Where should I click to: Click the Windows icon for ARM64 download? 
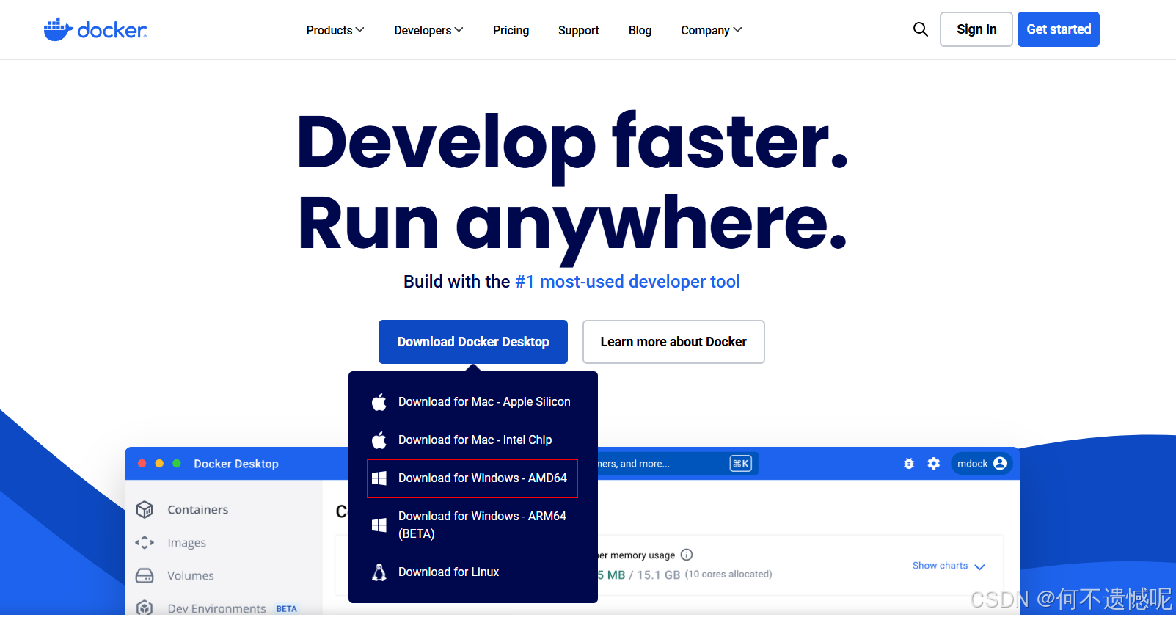tap(379, 525)
